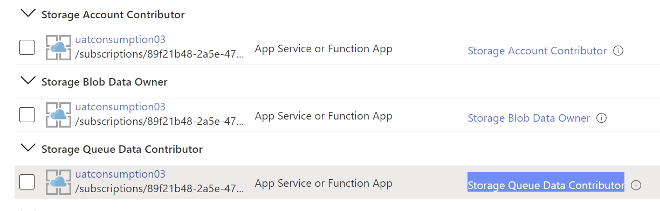660x211 pixels.
Task: Open uatconsumption03 under Storage Blob Data Owner
Action: [x=120, y=107]
